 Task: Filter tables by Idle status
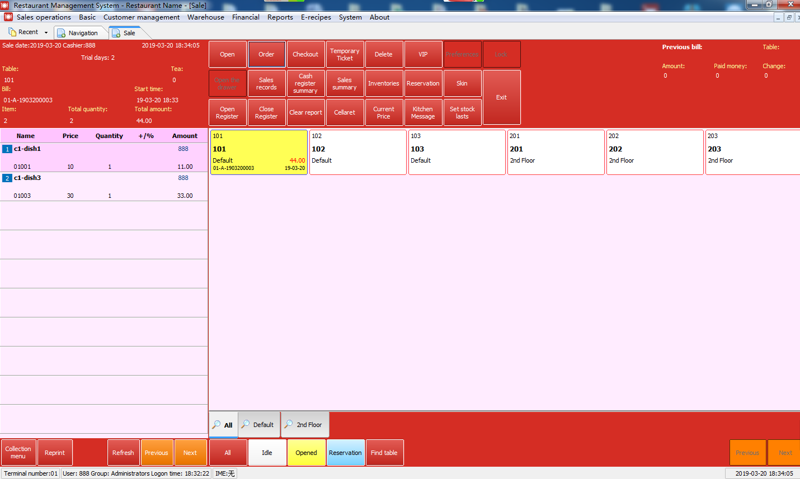point(267,453)
